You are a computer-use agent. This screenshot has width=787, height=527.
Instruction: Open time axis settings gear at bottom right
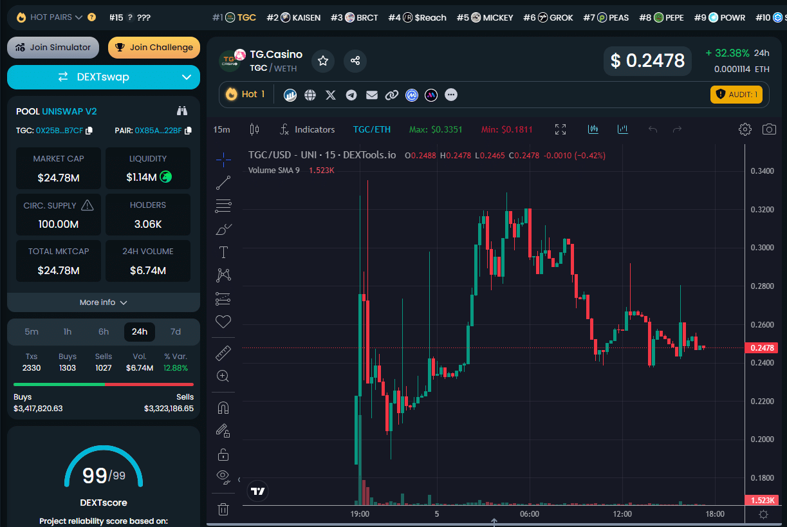coord(763,514)
